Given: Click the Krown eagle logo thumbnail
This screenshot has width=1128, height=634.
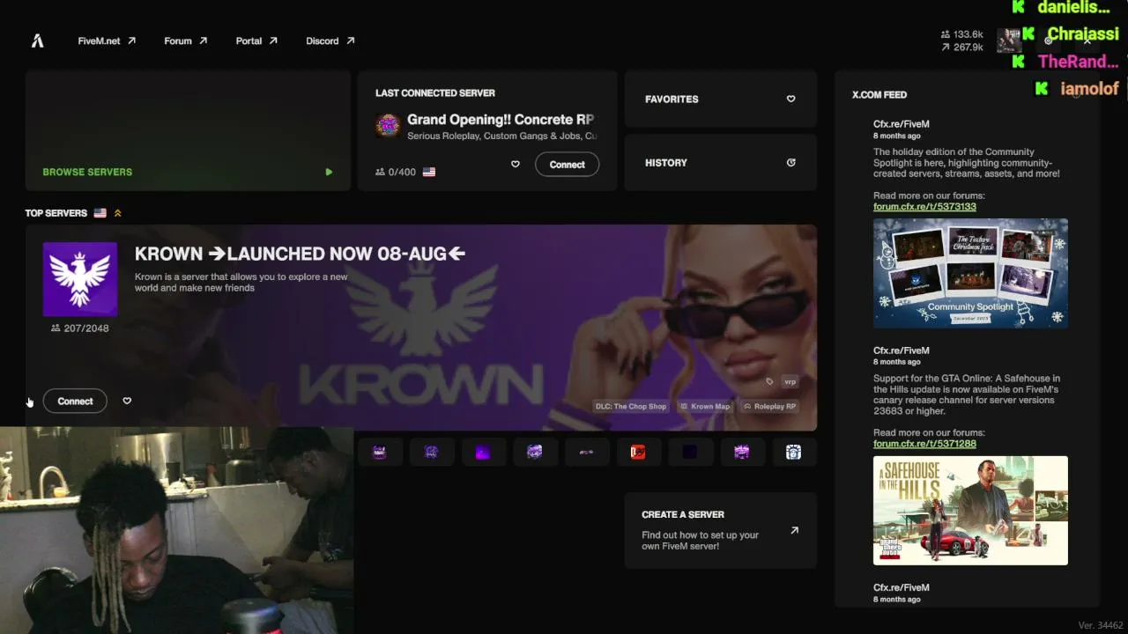Looking at the screenshot, I should [80, 279].
